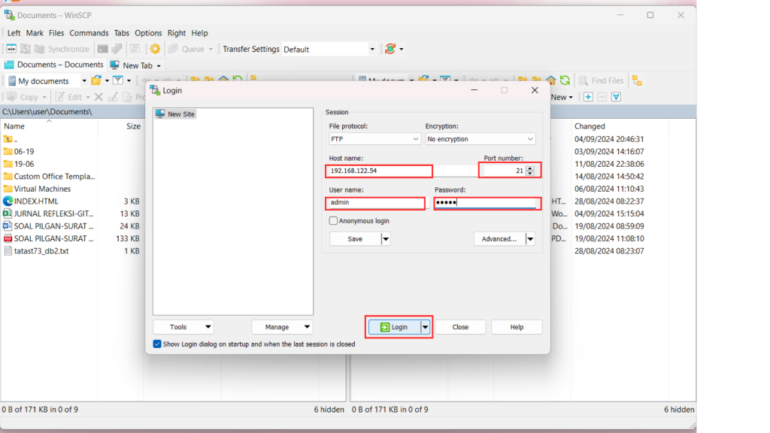Open the File protocol dropdown

point(374,139)
